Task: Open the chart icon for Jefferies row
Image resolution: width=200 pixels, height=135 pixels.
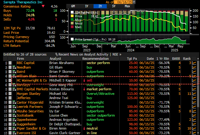Action: point(194,98)
